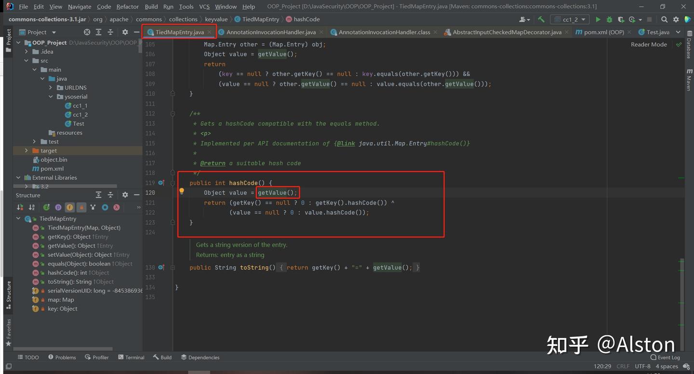Open Project panel options gear

pyautogui.click(x=125, y=32)
